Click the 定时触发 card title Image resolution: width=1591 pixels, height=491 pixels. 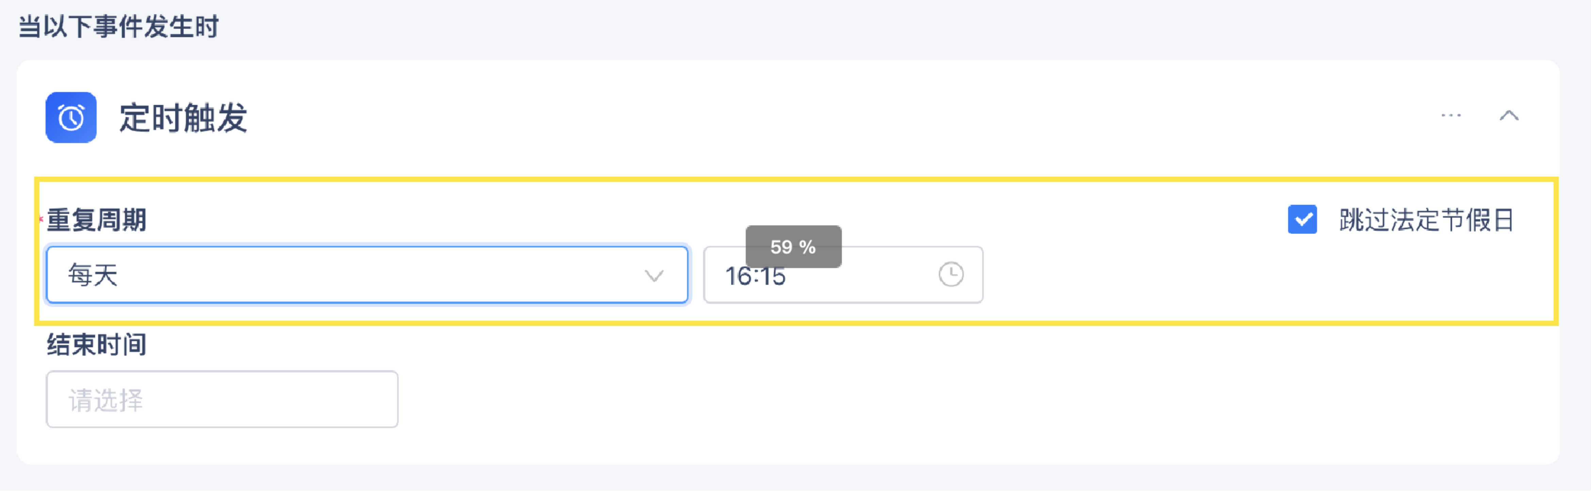point(183,118)
